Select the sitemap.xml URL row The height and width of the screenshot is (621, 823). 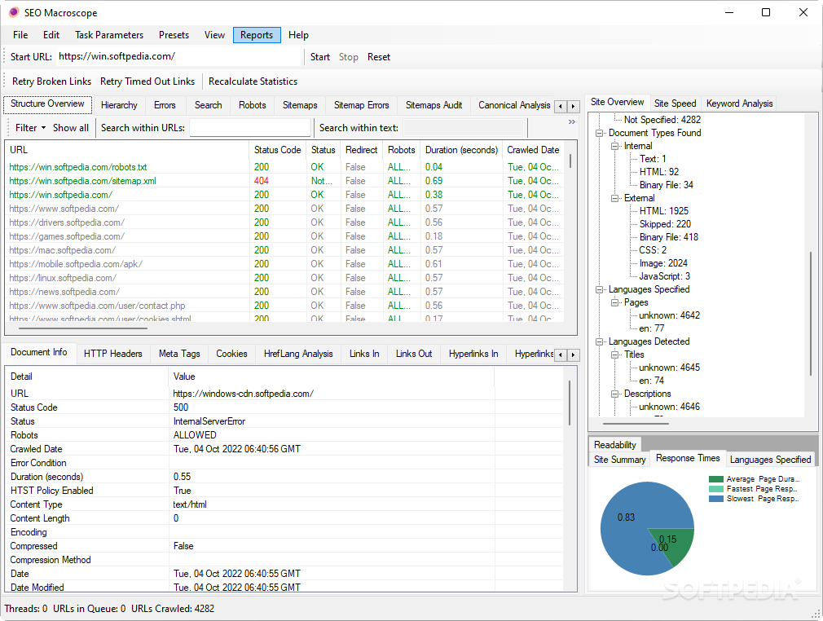(x=284, y=181)
